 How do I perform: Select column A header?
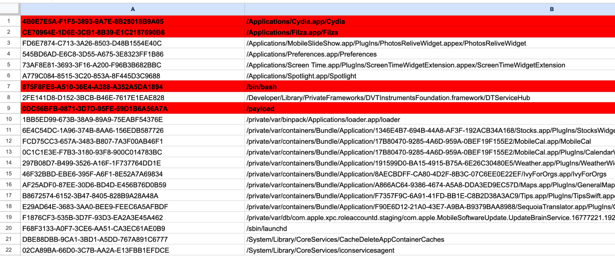(133, 9)
